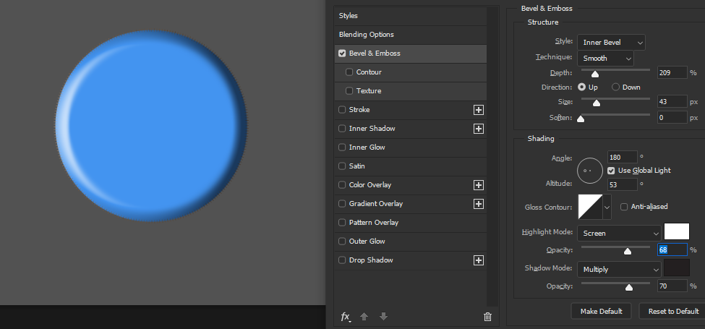Enable the Stroke effect checkbox
The height and width of the screenshot is (329, 705).
click(342, 110)
